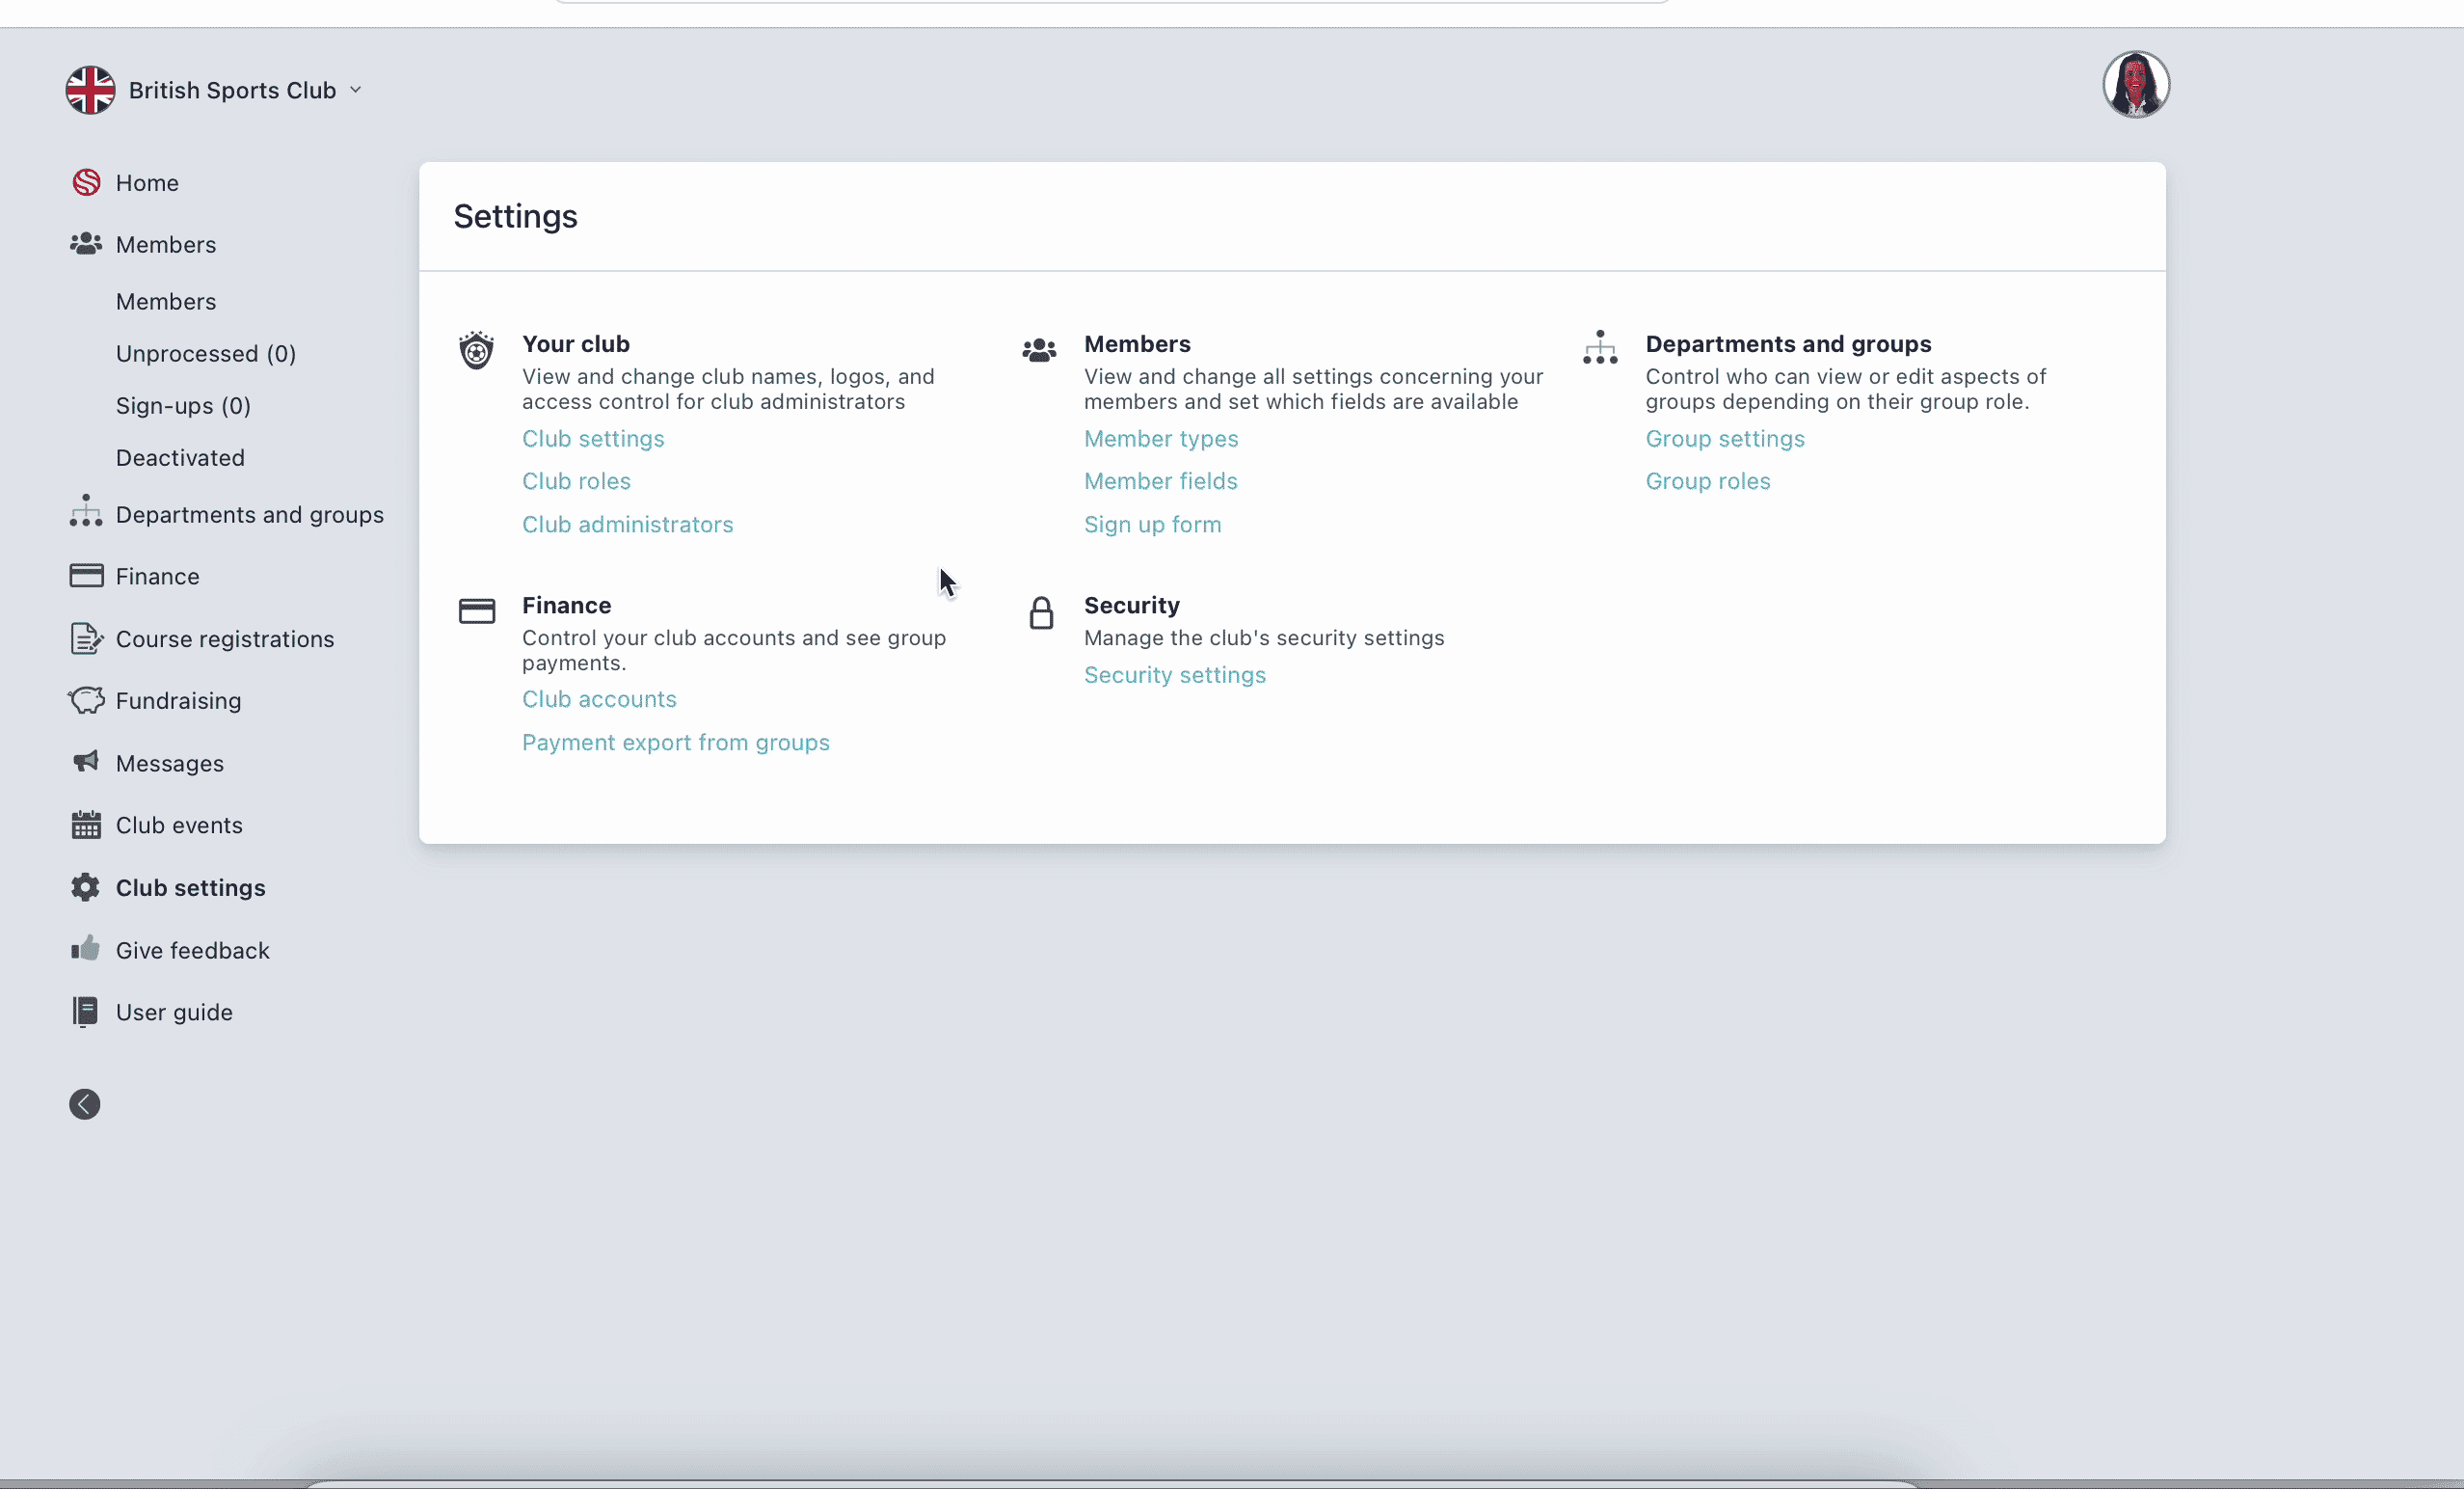The width and height of the screenshot is (2464, 1489).
Task: Click the Club settings gear icon
Action: point(86,886)
